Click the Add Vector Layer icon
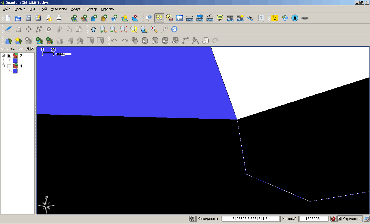The image size is (370, 224). click(x=74, y=18)
